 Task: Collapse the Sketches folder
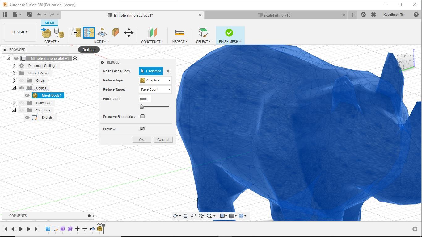click(x=14, y=110)
